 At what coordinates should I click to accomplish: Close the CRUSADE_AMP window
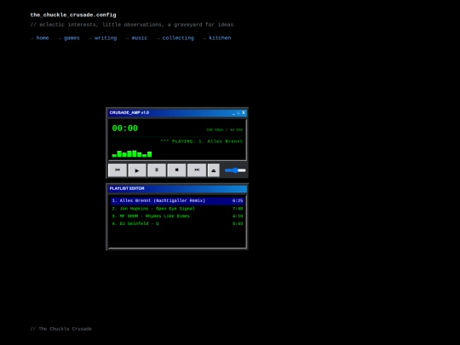(243, 112)
